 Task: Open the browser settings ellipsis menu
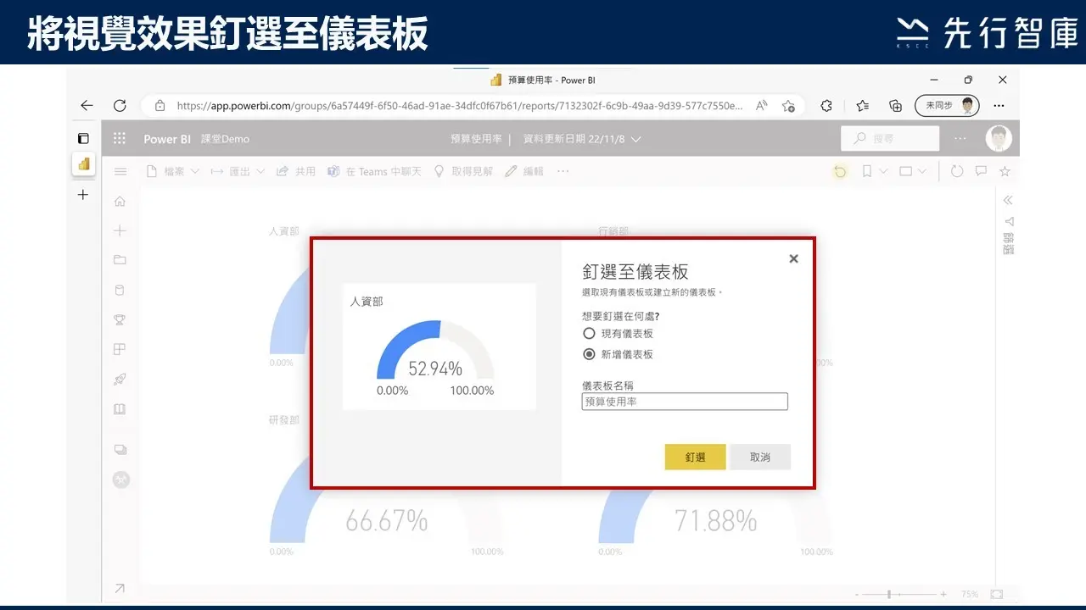click(x=999, y=106)
